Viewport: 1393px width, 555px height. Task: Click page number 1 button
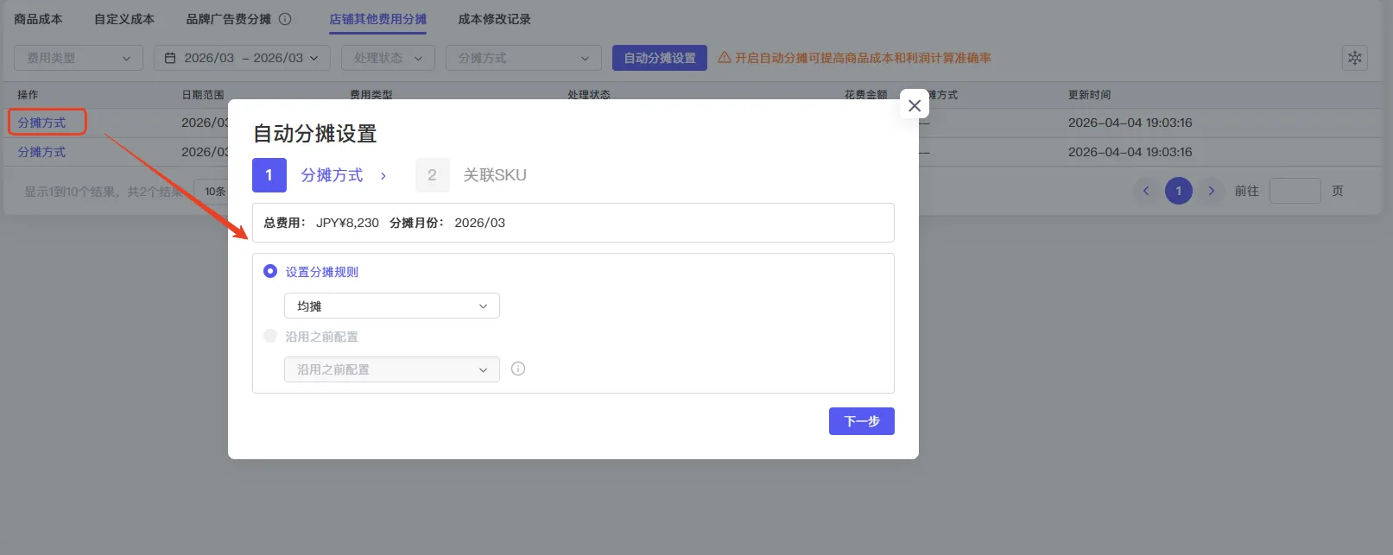pos(1179,191)
